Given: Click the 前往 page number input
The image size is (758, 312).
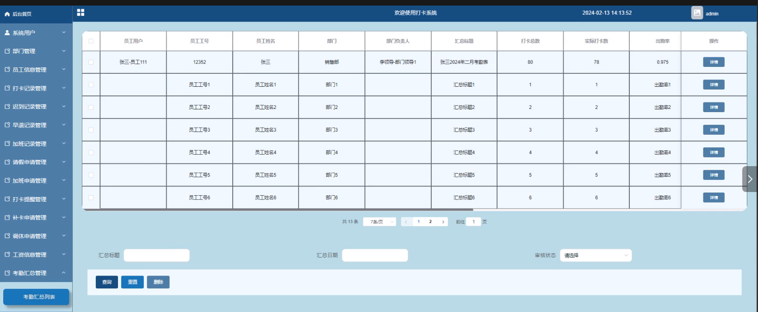Looking at the screenshot, I should [x=473, y=222].
